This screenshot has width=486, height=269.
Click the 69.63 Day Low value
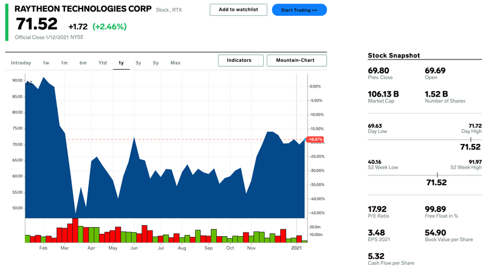(375, 126)
